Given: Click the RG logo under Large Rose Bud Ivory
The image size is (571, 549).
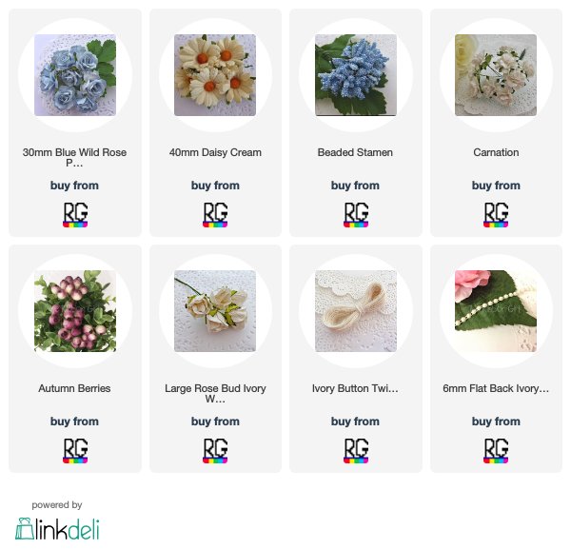Looking at the screenshot, I should click(215, 450).
